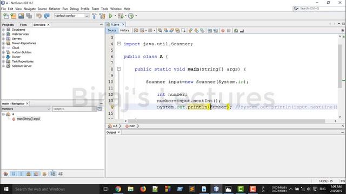Open the Refactor menu

pyautogui.click(x=55, y=9)
